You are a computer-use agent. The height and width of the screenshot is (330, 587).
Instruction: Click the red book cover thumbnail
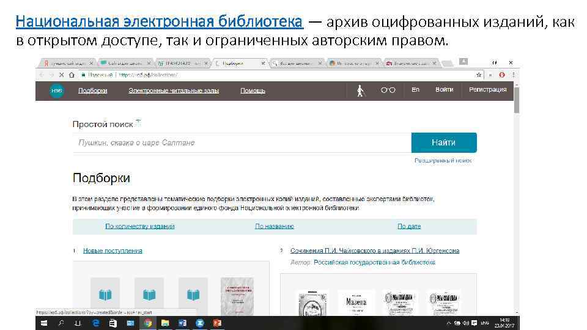(x=237, y=296)
